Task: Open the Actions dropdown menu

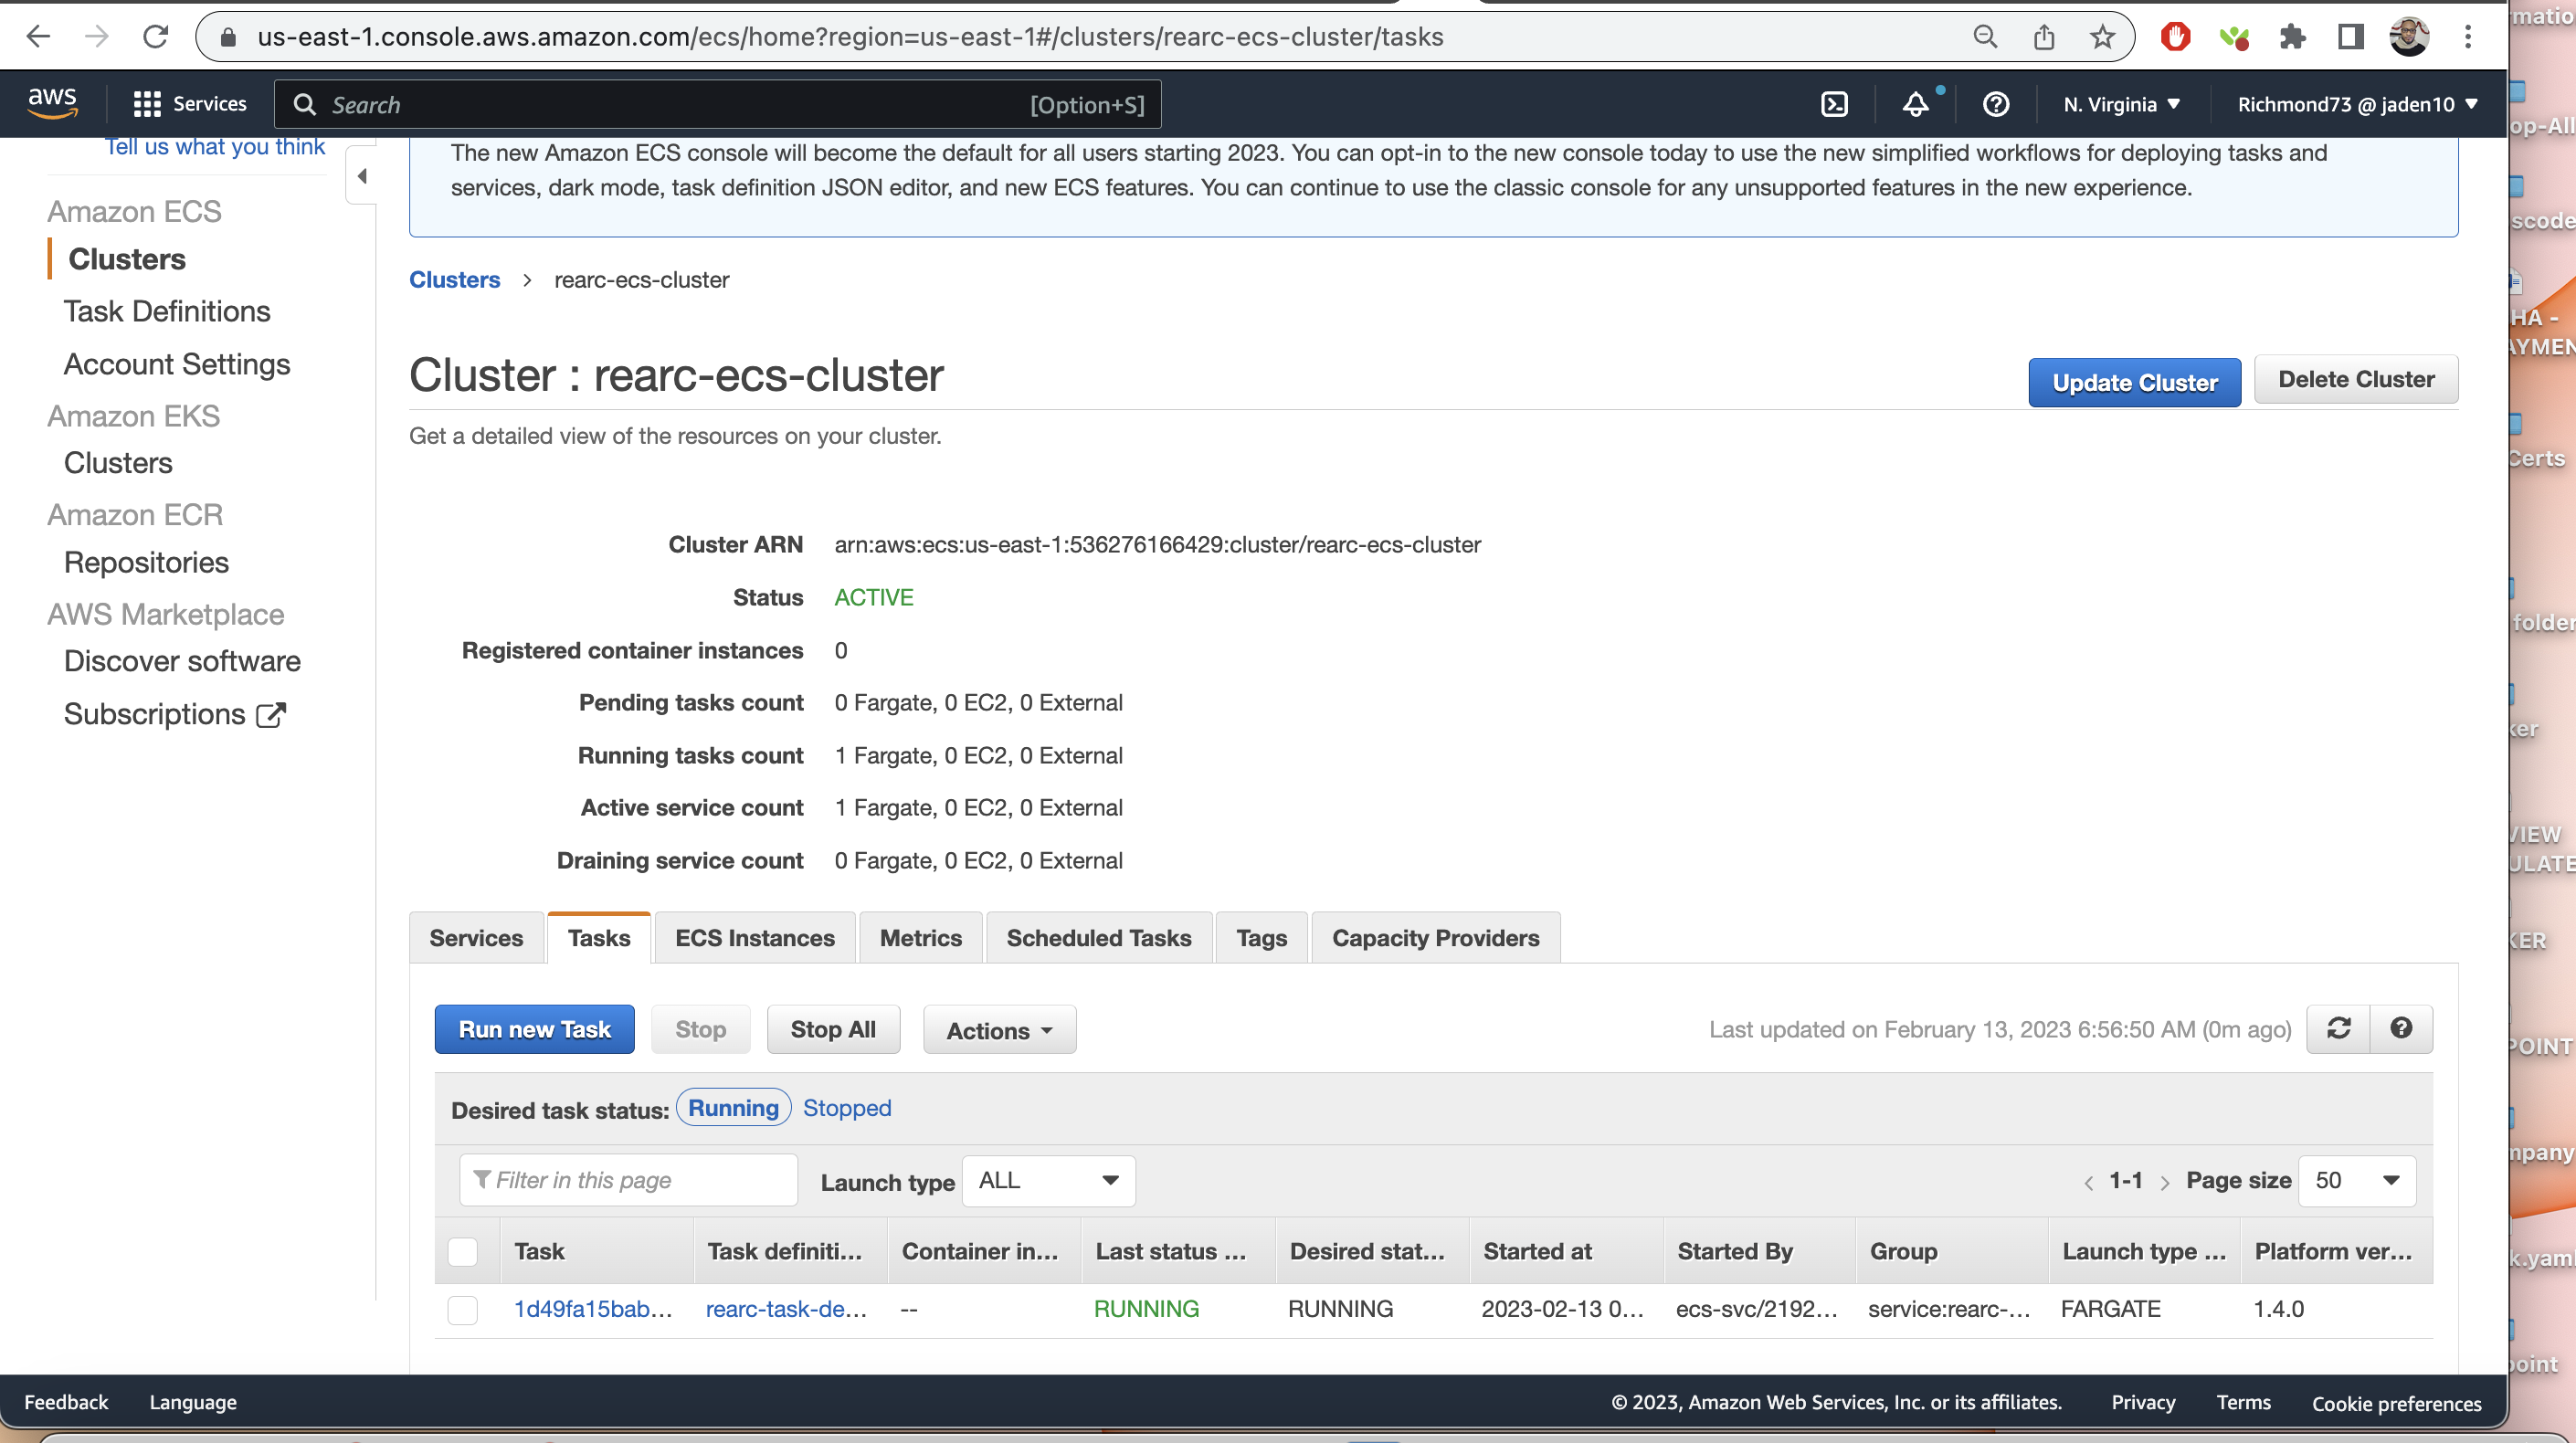Action: click(x=998, y=1030)
